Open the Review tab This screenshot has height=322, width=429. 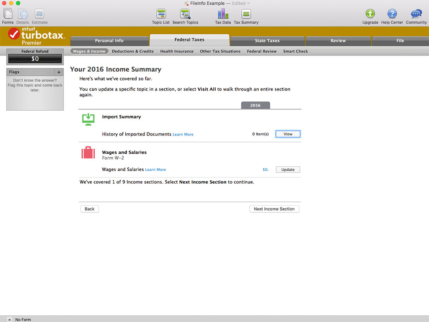338,41
